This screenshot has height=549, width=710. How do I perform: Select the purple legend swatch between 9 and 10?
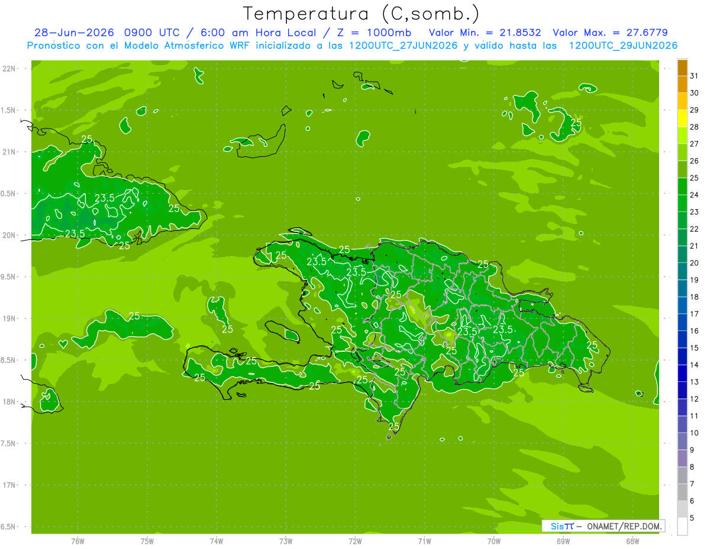click(x=682, y=442)
